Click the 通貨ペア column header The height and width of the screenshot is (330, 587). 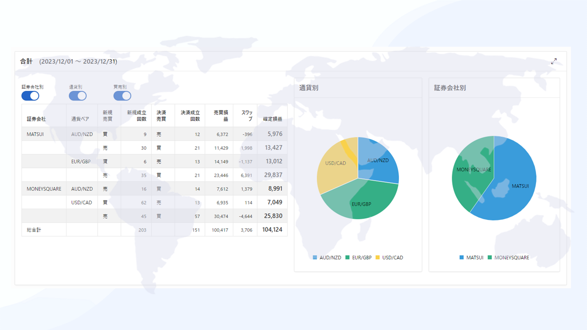[80, 119]
